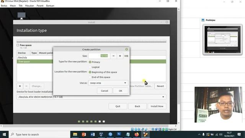Click the partition Size input field

(x=99, y=56)
